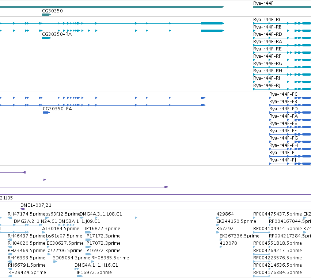Click cDNA DMG4A.3_1.L08.C1
This screenshot has width=311, height=278.
(101, 214)
